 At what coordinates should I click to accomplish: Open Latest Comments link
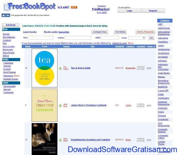[x=8, y=93]
